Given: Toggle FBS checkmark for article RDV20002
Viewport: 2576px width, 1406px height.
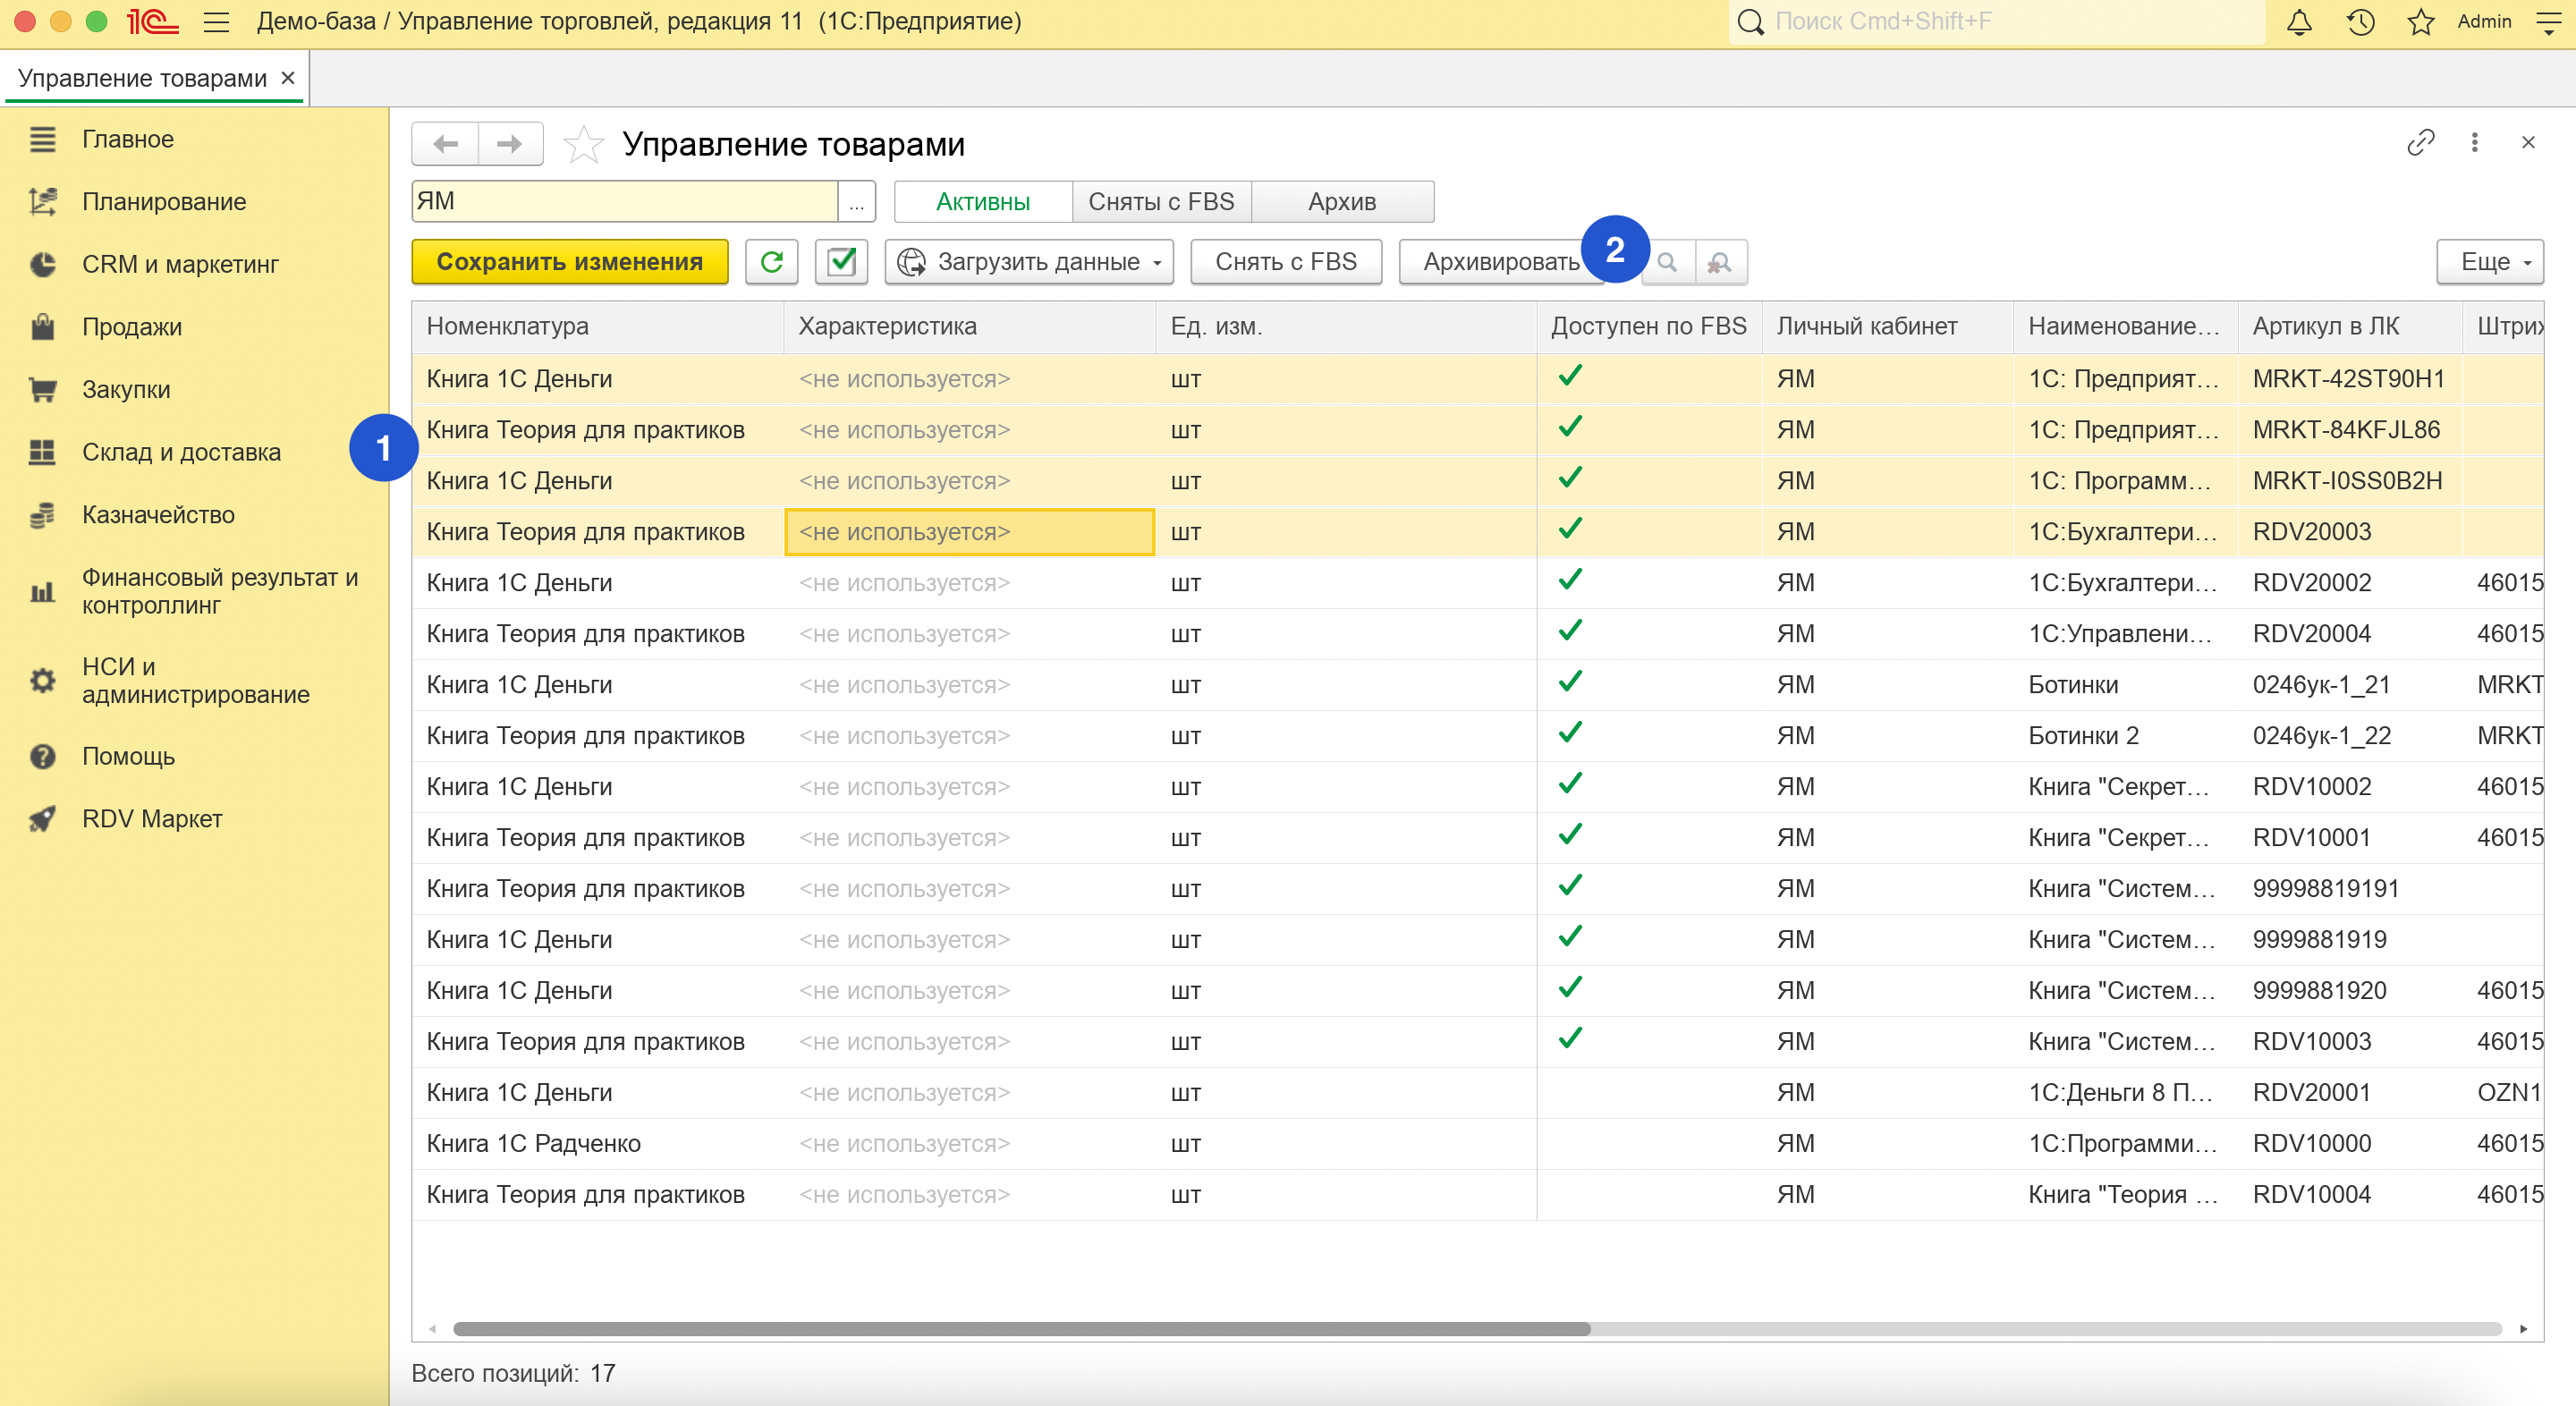Looking at the screenshot, I should point(1570,581).
